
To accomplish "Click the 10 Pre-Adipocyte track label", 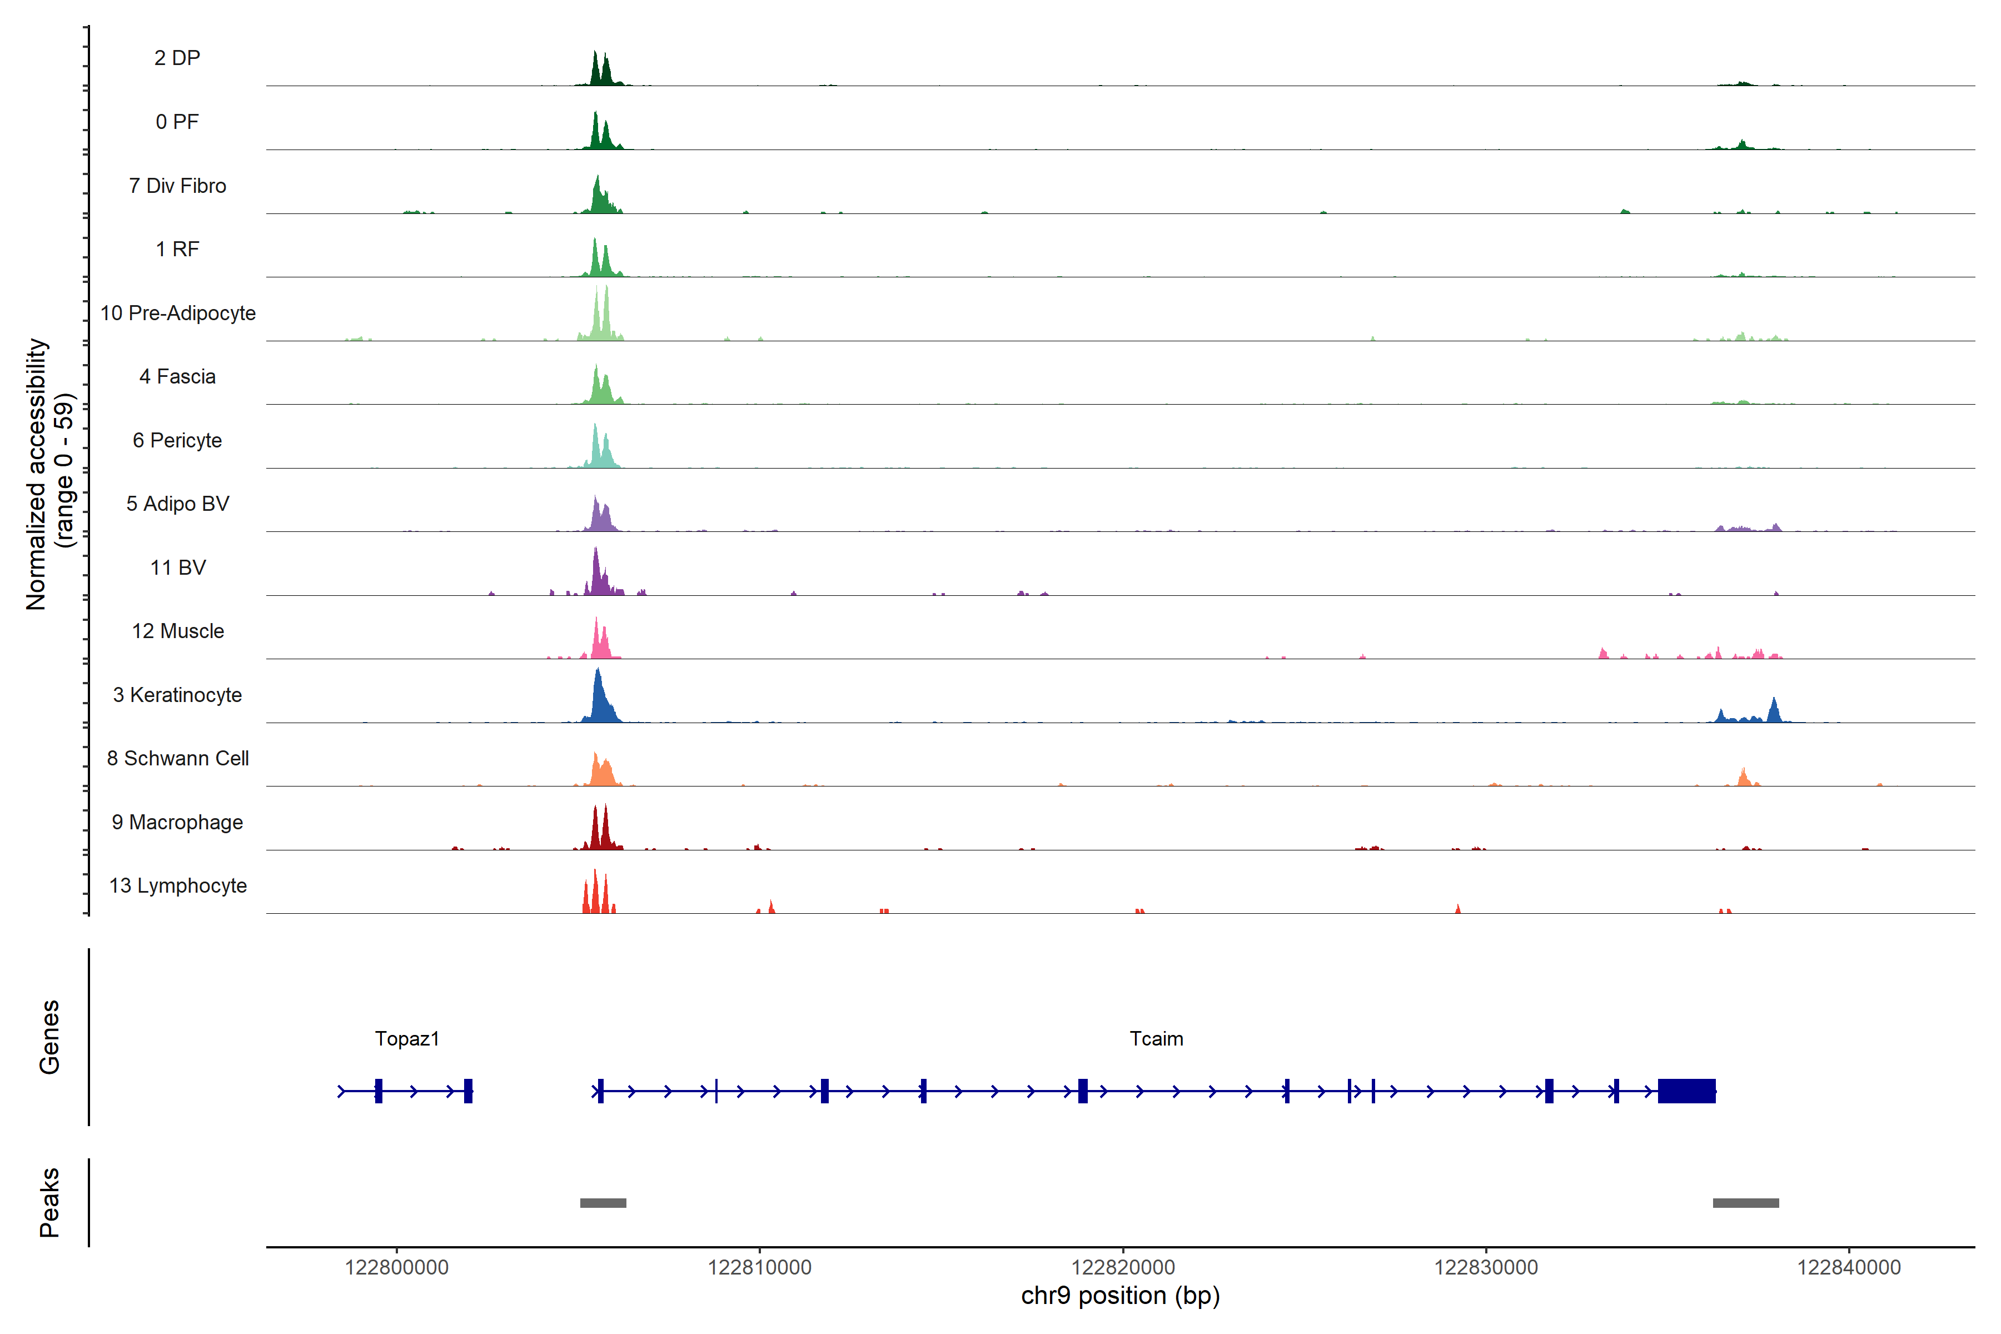I will 178,313.
